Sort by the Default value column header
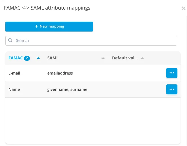 pyautogui.click(x=125, y=58)
